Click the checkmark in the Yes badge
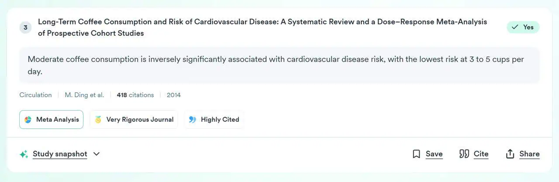Image resolution: width=559 pixels, height=182 pixels. click(515, 27)
